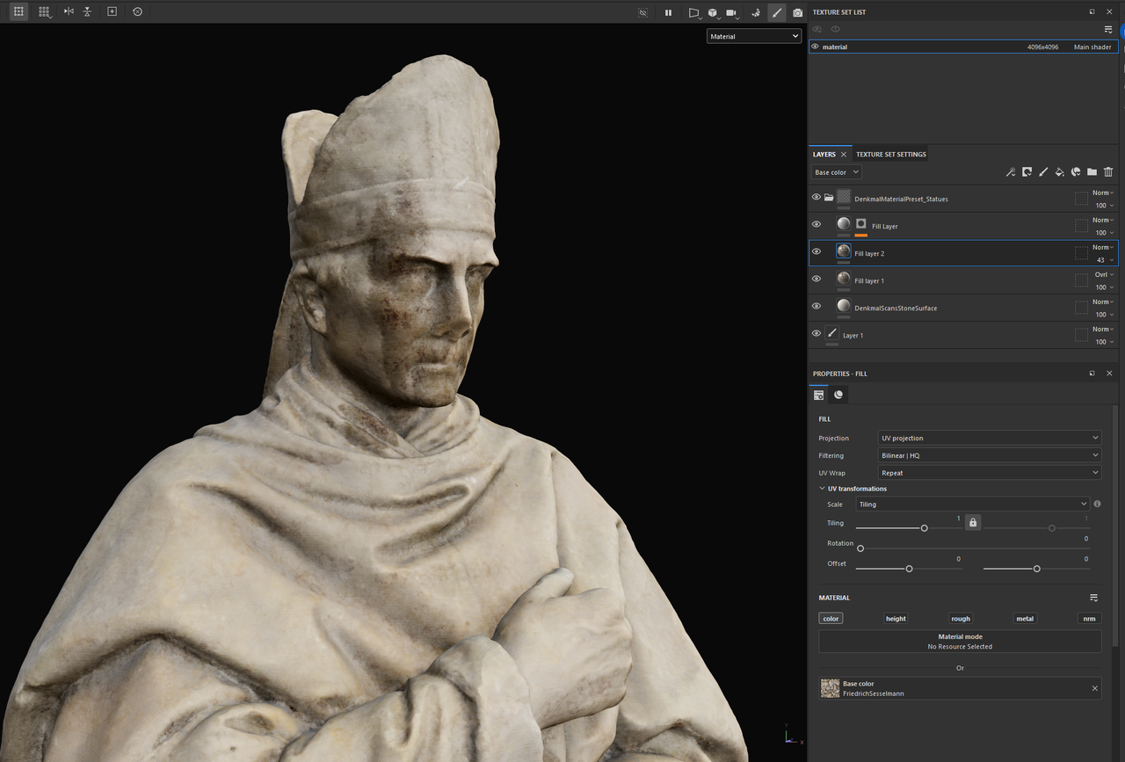Open the Material viewport mode dropdown

click(x=754, y=36)
